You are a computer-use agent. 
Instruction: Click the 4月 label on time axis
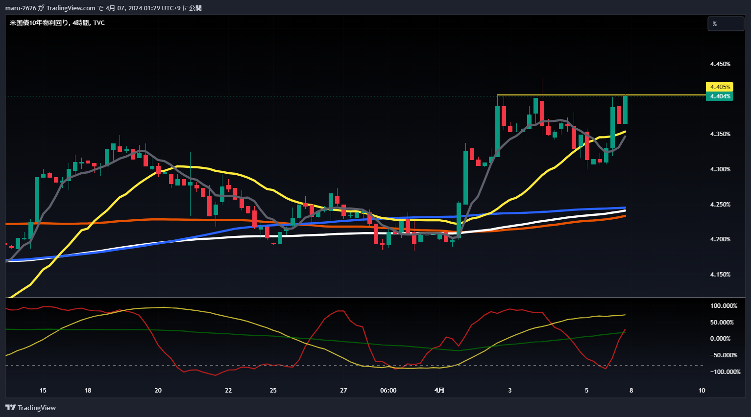point(439,391)
